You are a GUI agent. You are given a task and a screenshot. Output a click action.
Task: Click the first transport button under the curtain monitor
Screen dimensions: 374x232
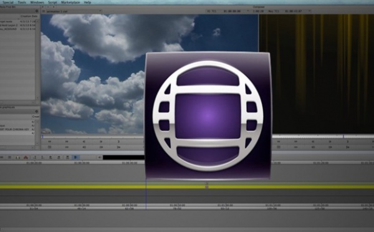pyautogui.click(x=279, y=142)
